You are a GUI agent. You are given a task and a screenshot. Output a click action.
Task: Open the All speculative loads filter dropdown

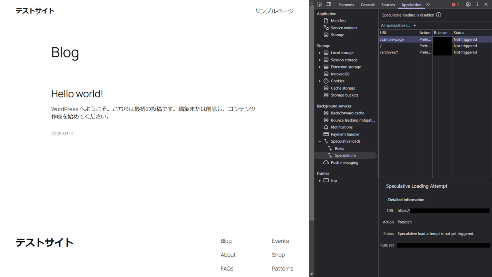click(x=398, y=25)
